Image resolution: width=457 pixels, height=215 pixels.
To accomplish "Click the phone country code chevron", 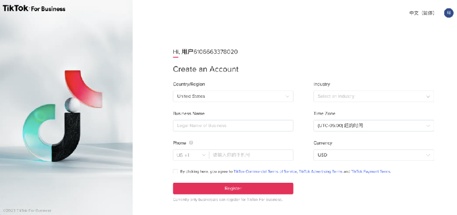I will tap(204, 155).
